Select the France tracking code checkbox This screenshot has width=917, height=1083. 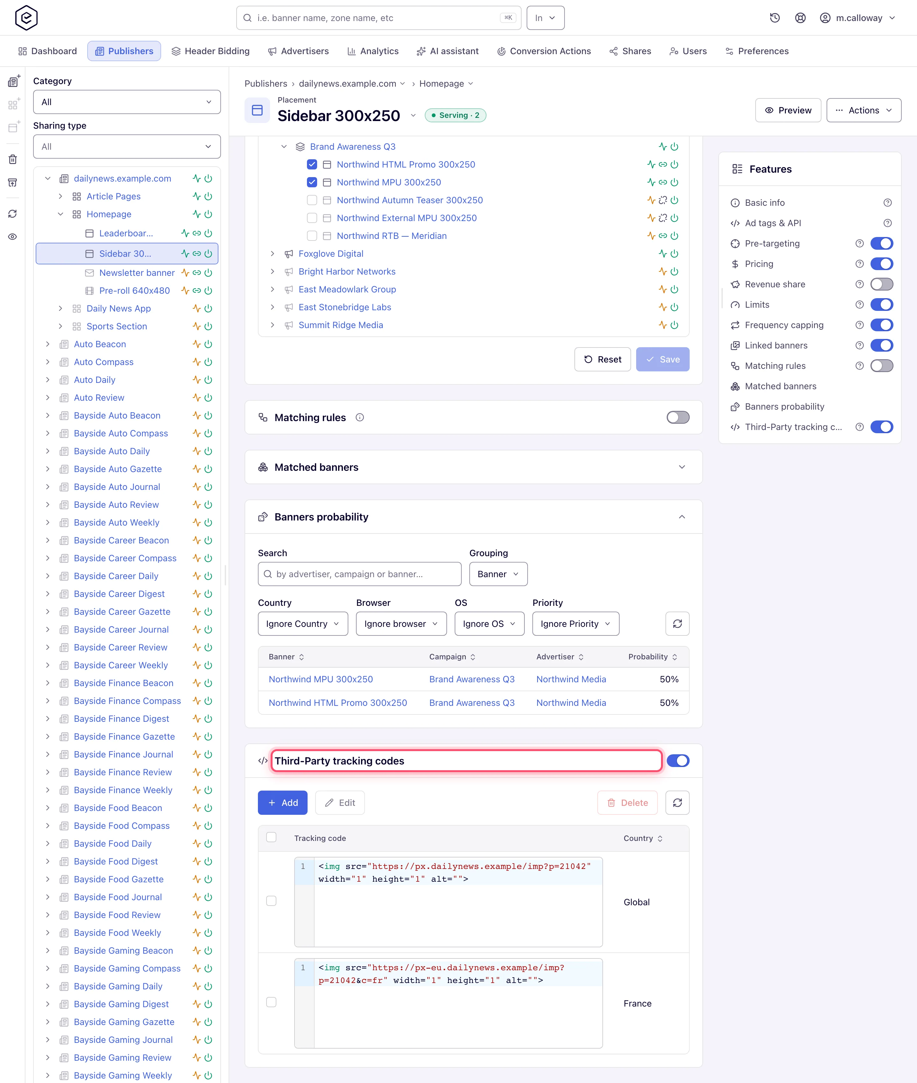pyautogui.click(x=271, y=1002)
